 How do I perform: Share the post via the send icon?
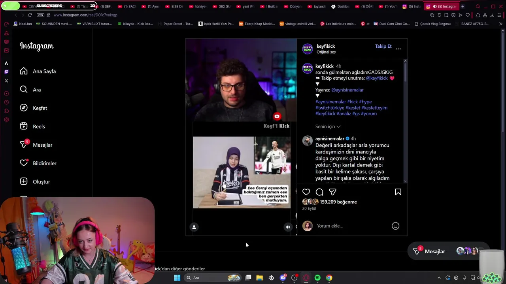(332, 192)
